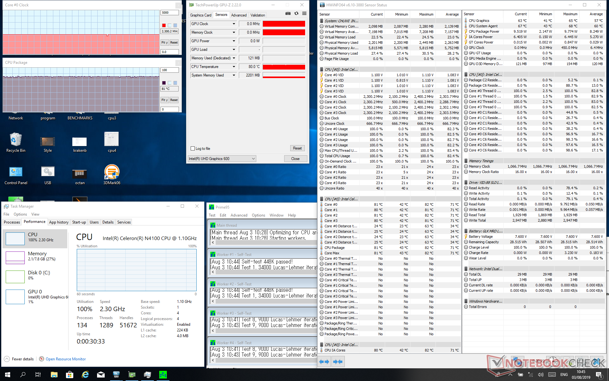Expand the CPU Temperature sensor dropdown
609x381 pixels.
click(234, 67)
